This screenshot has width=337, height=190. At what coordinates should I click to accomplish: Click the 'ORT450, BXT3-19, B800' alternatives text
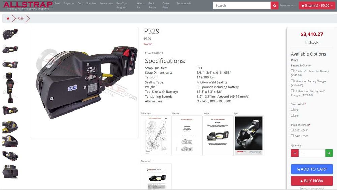tap(214, 101)
